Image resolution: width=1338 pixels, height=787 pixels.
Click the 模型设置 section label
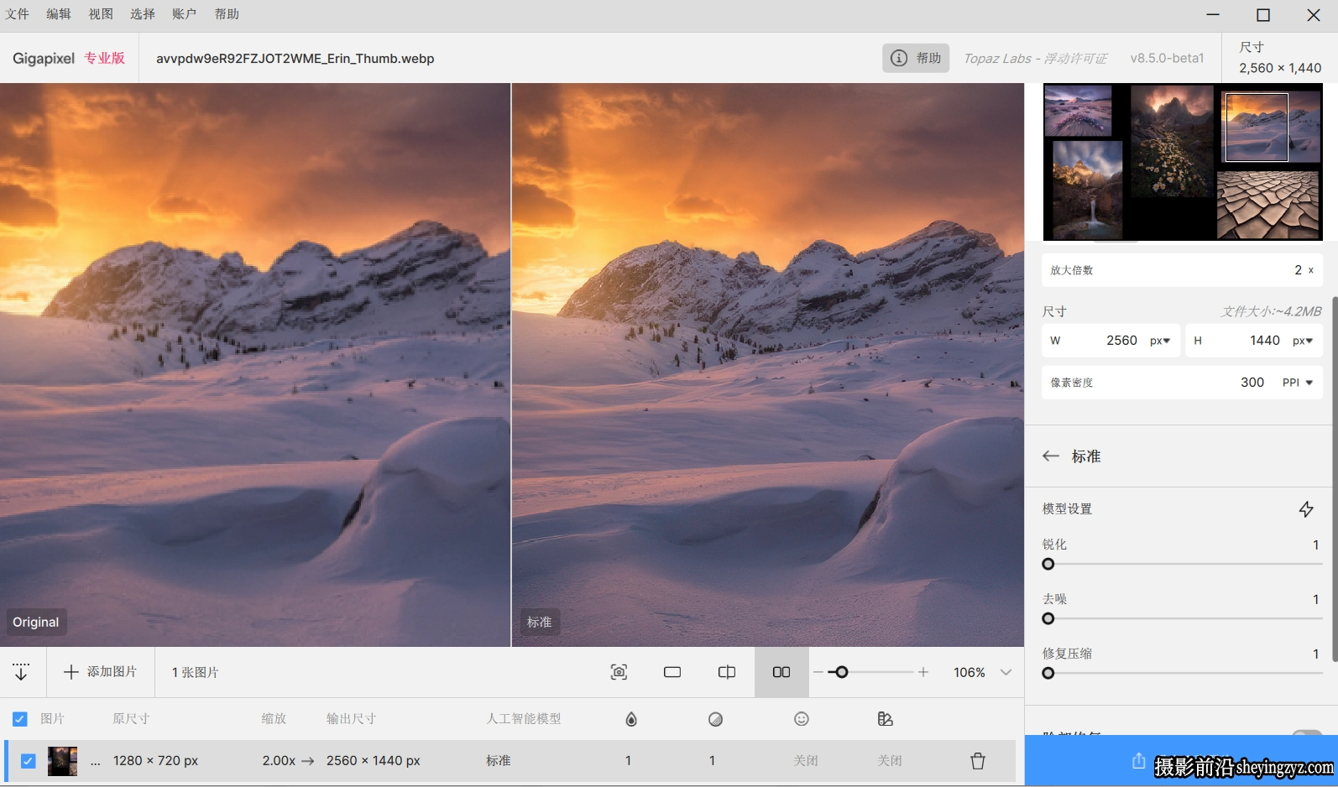coord(1067,509)
